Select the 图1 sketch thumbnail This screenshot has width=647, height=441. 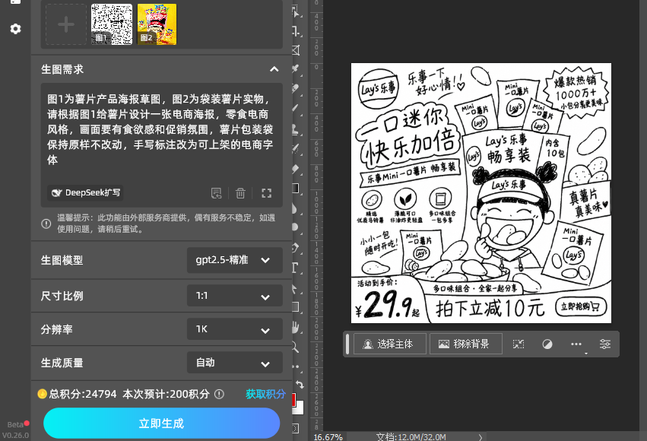[x=112, y=24]
